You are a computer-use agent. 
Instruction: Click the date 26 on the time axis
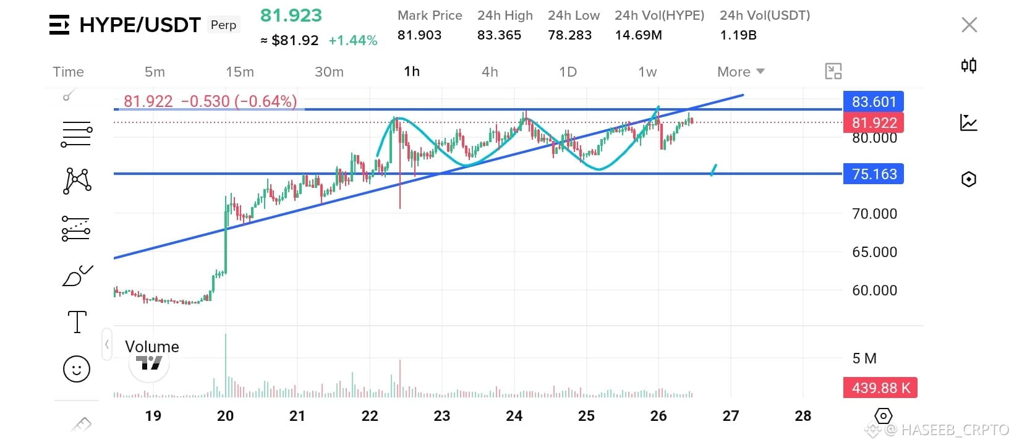point(658,416)
